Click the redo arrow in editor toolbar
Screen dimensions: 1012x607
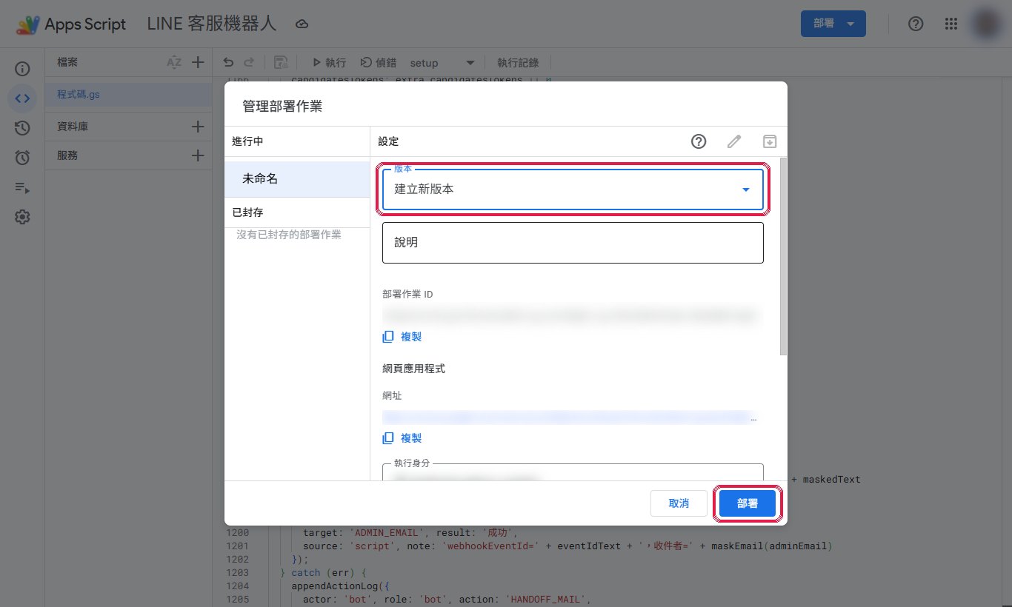coord(249,63)
